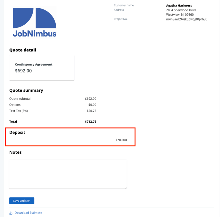Click the download icon beside Download Estimate
Image resolution: width=220 pixels, height=217 pixels.
tap(11, 213)
